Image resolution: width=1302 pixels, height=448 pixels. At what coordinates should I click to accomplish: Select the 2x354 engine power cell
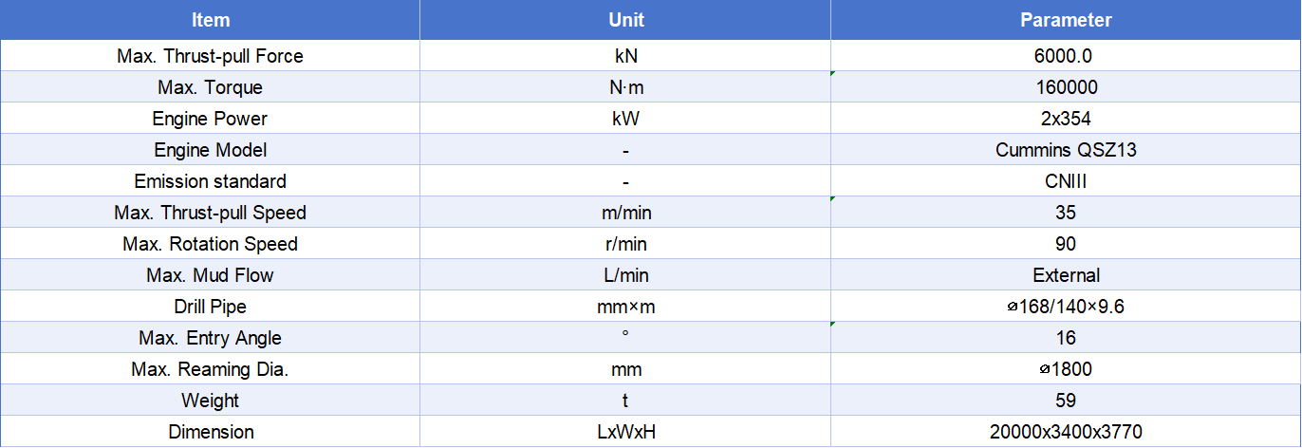[x=1066, y=119]
